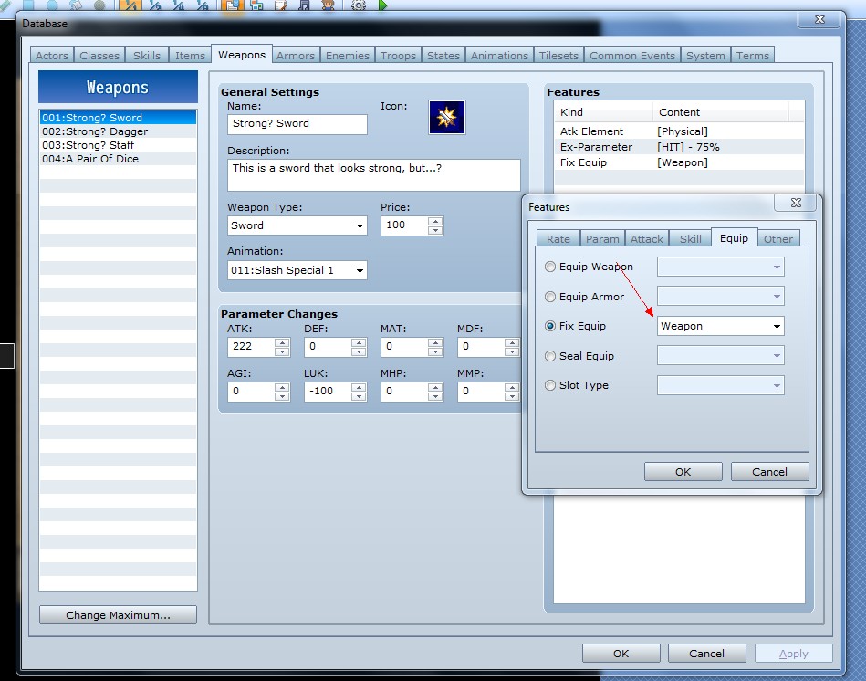Open the Character Generator toolbar icon

click(x=329, y=5)
